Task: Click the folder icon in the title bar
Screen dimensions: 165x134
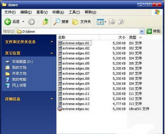Action: 4,4
